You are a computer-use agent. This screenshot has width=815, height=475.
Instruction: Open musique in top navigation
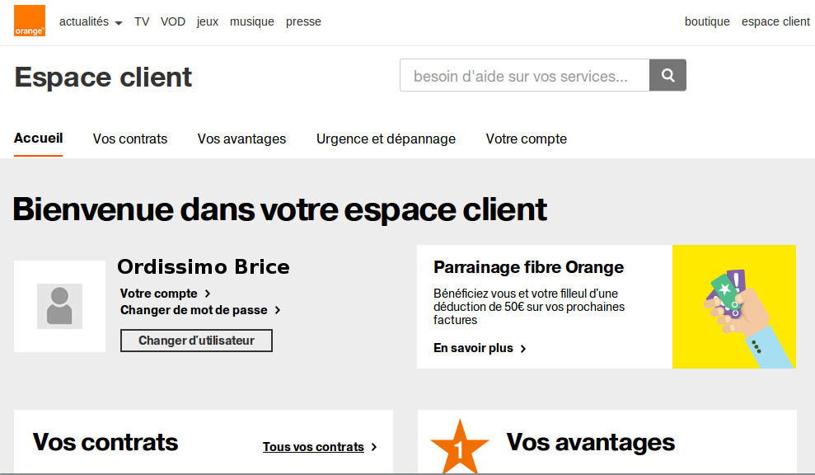tap(252, 21)
